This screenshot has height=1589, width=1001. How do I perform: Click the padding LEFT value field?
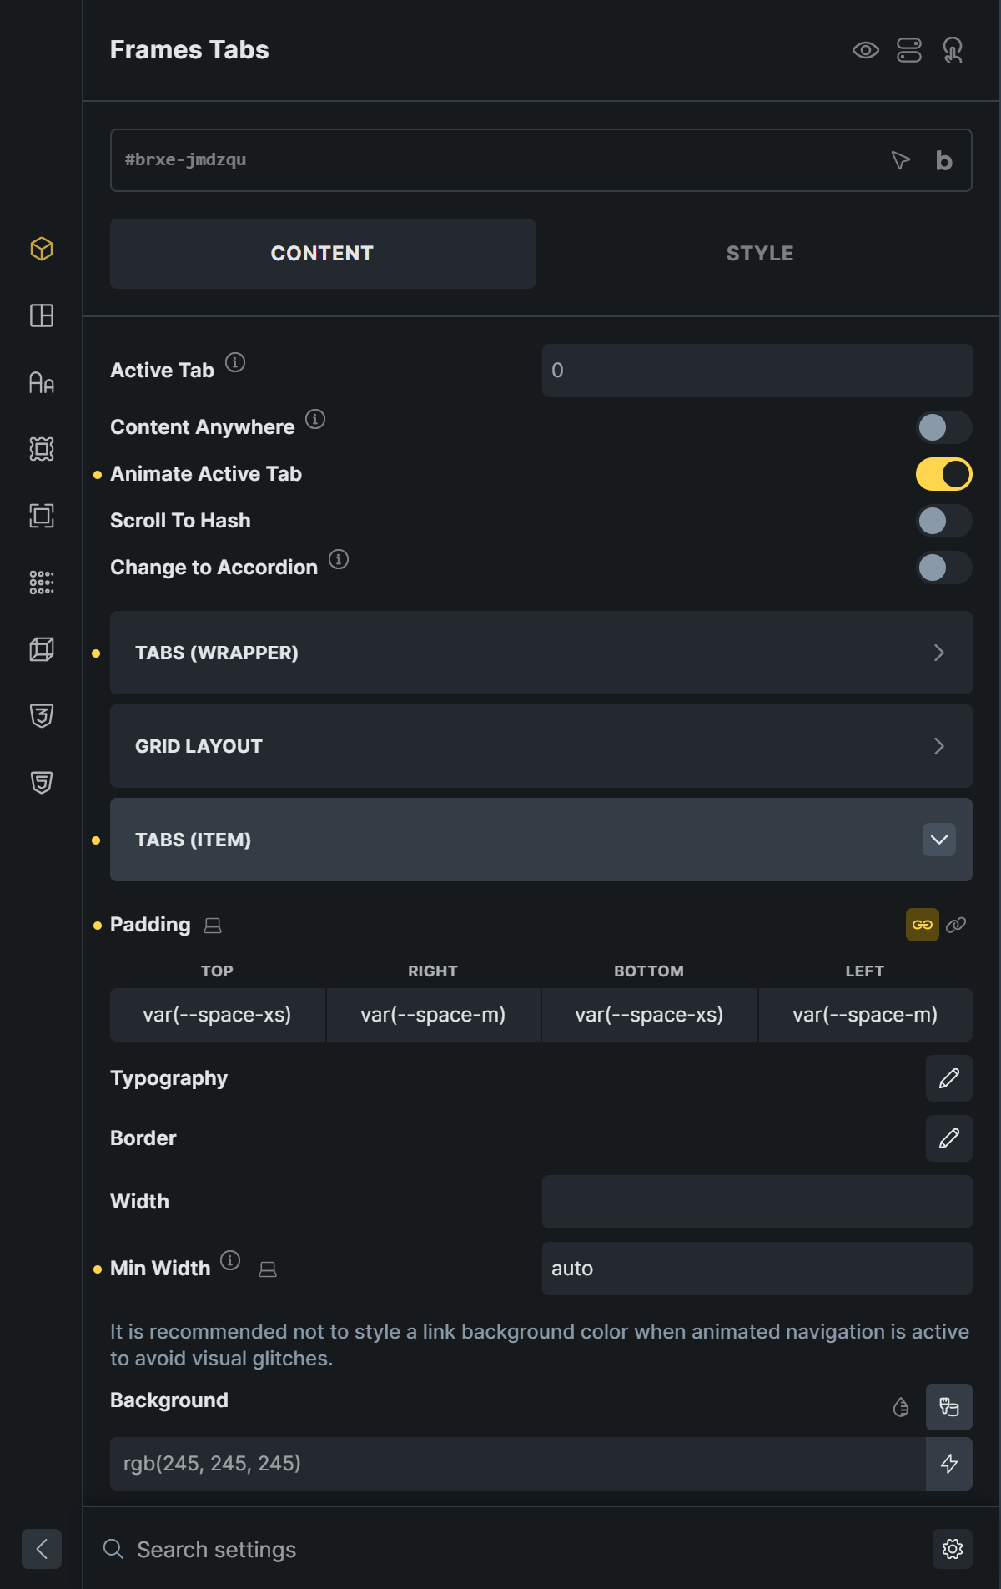click(x=866, y=1015)
